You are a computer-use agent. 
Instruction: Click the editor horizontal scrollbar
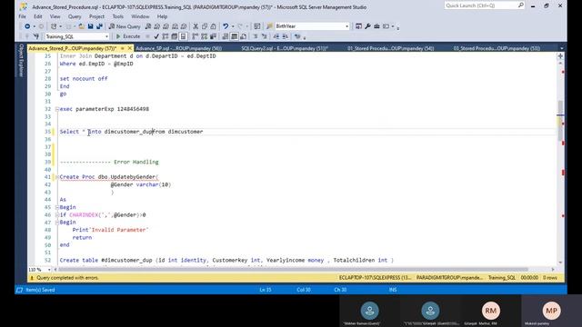point(293,270)
